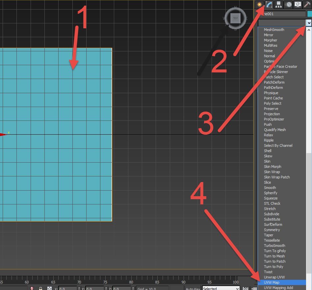Click the Top ViewCube gizmo in the viewport
312x290 pixels.
click(x=235, y=18)
